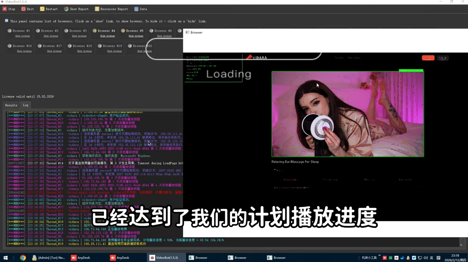
Task: Click the "License valid until 15.02.2026" text
Action: (28, 97)
